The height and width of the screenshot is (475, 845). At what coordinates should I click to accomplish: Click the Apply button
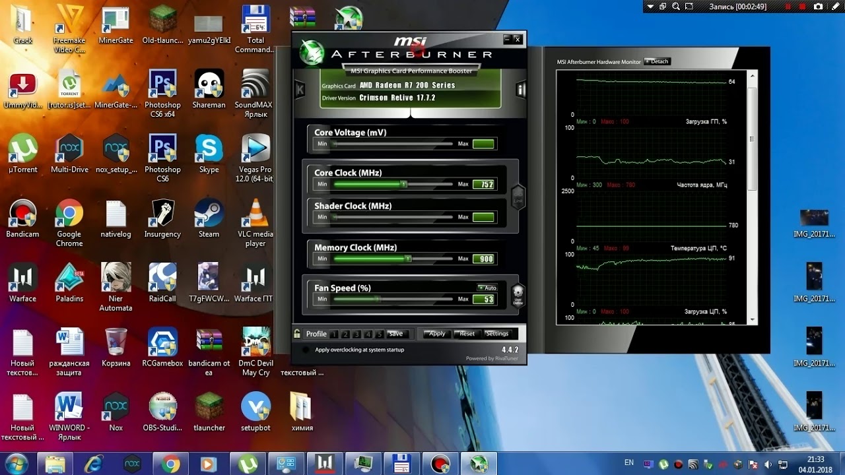(437, 334)
